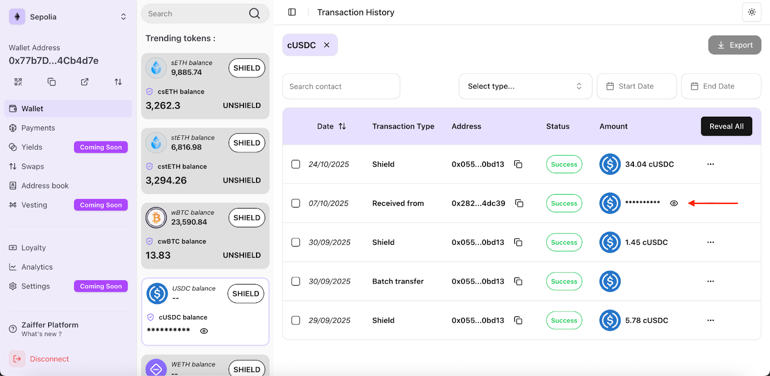The image size is (770, 376).
Task: Toggle the sidebar panel icon beside Transaction History
Action: pyautogui.click(x=292, y=12)
